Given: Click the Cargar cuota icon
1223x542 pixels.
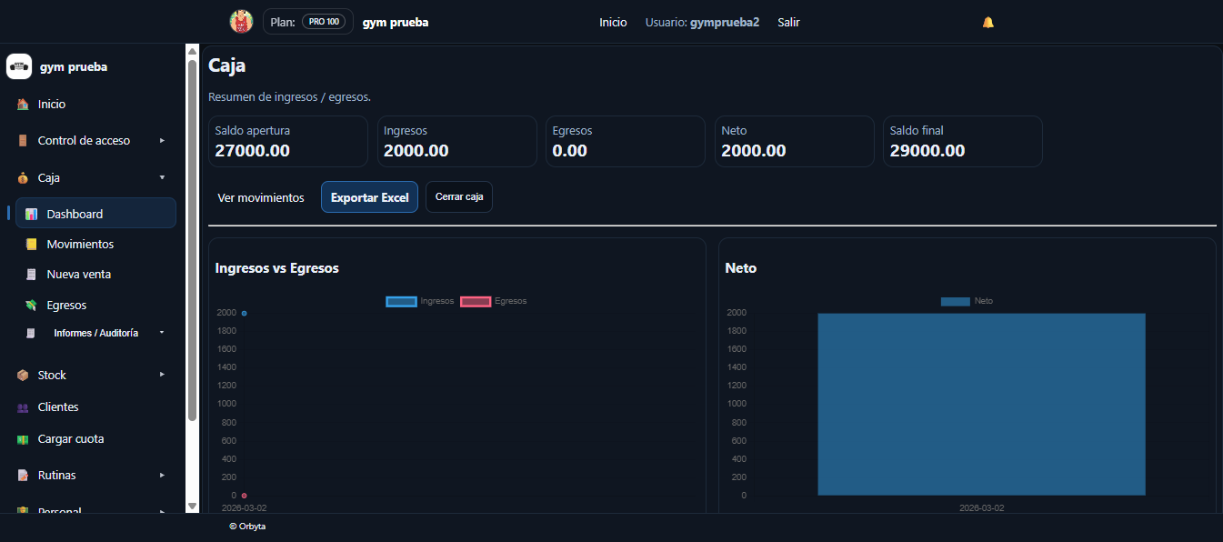Looking at the screenshot, I should point(21,438).
